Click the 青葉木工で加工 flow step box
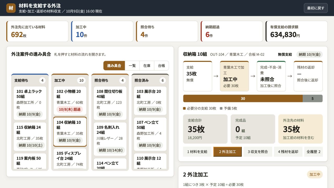 tap(234, 76)
